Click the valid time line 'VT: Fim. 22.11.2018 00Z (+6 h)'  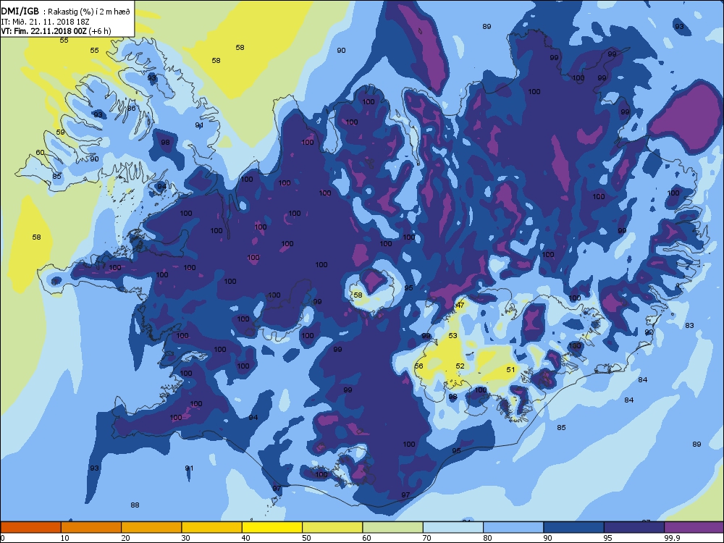[56, 31]
